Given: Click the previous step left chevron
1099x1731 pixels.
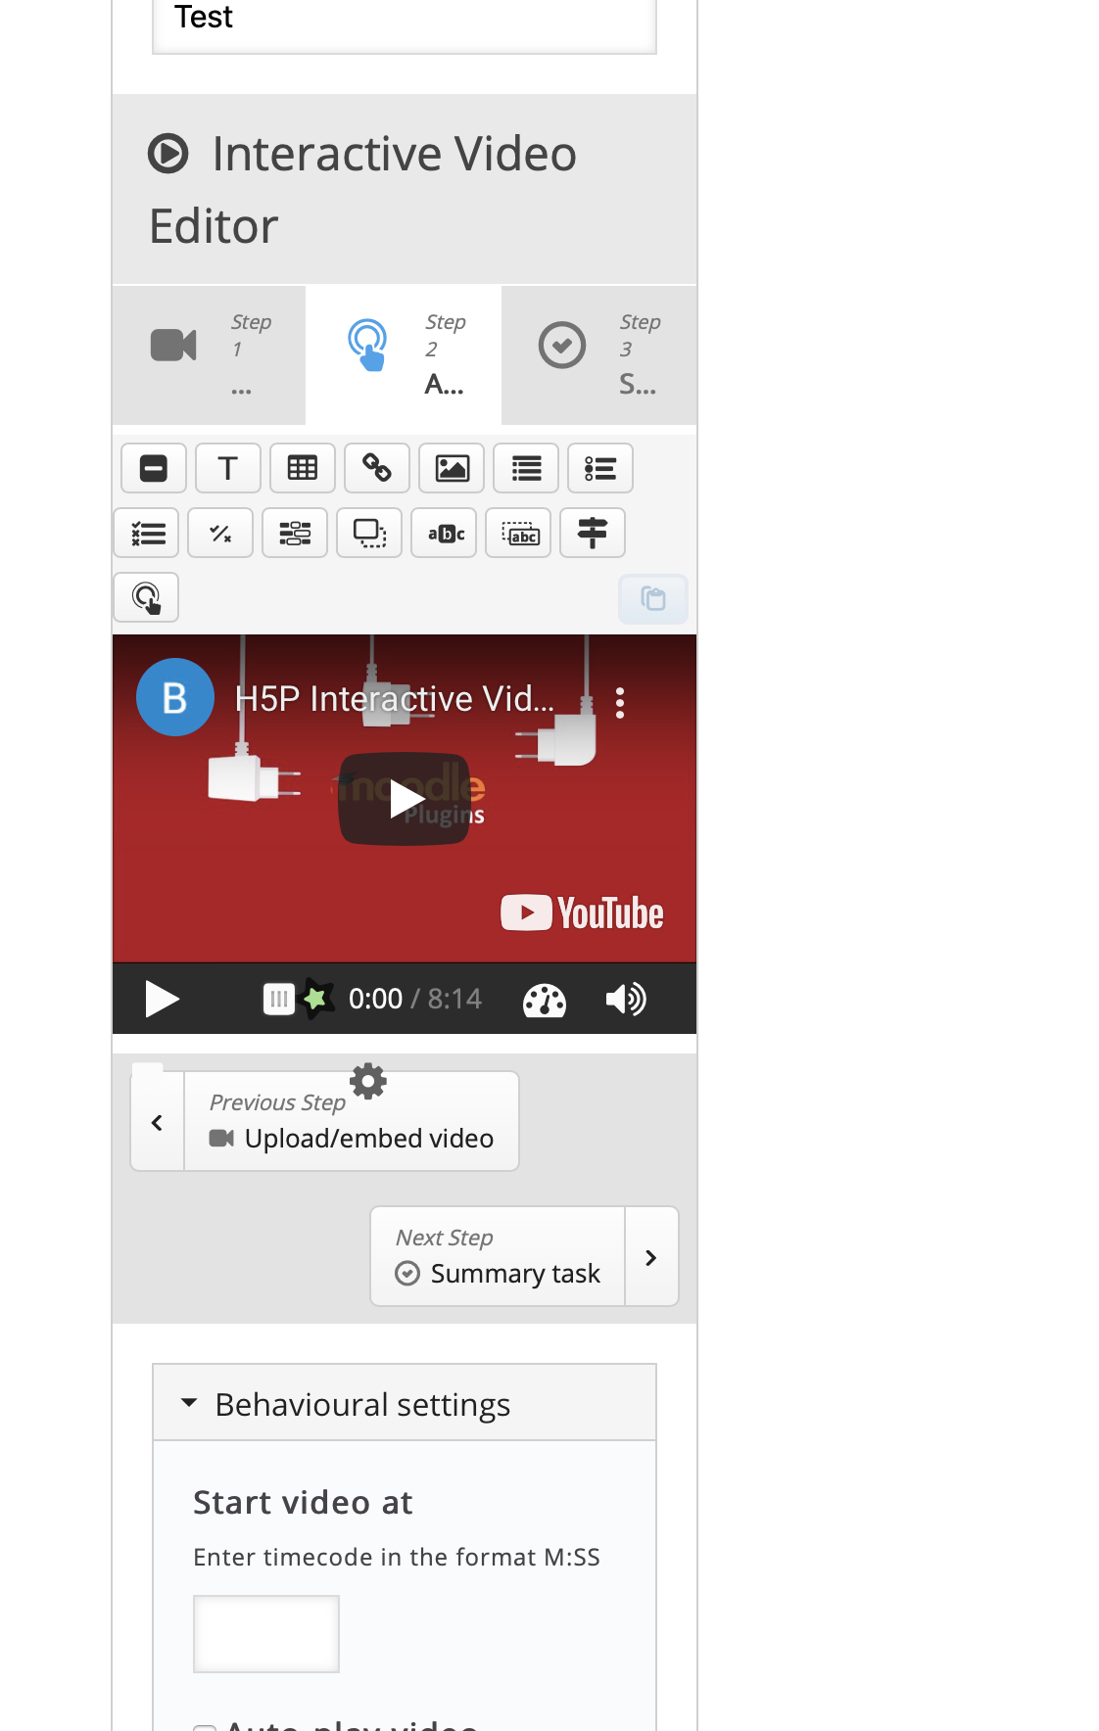Looking at the screenshot, I should [x=158, y=1122].
